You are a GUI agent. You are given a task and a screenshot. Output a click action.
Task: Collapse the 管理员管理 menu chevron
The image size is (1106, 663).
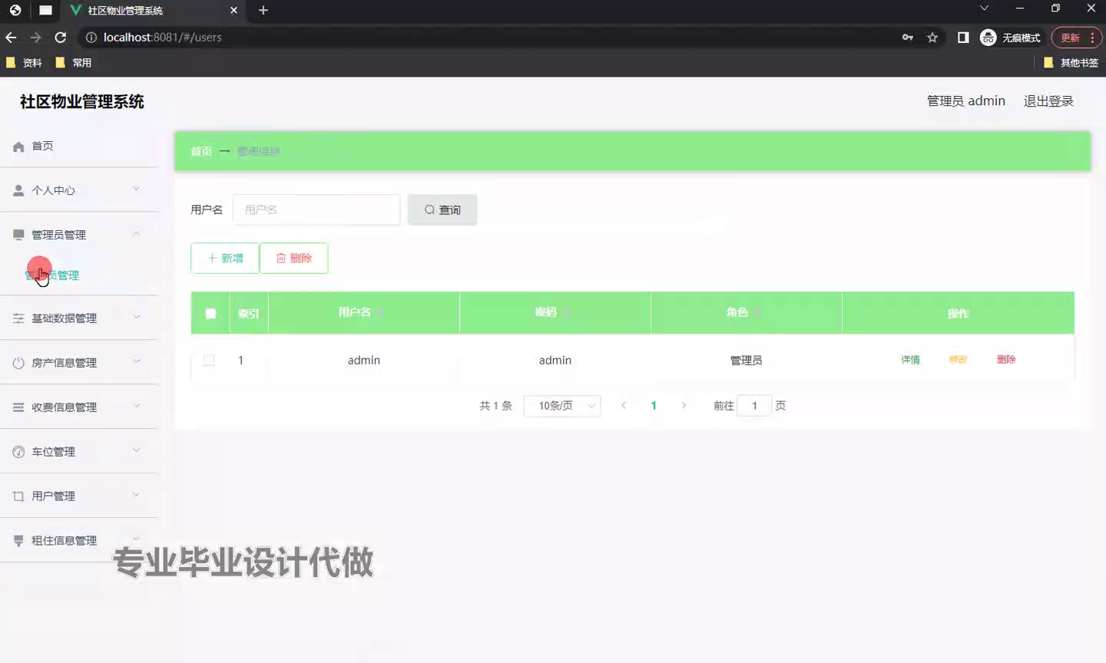(136, 233)
